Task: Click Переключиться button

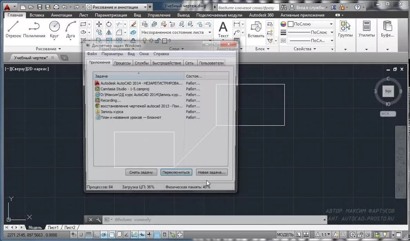Action: click(x=176, y=172)
